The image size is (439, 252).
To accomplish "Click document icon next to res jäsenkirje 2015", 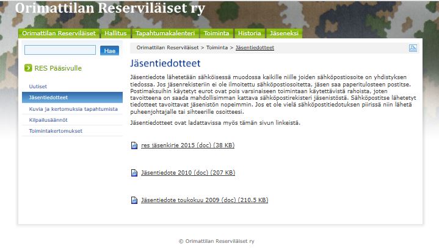I will pyautogui.click(x=134, y=145).
